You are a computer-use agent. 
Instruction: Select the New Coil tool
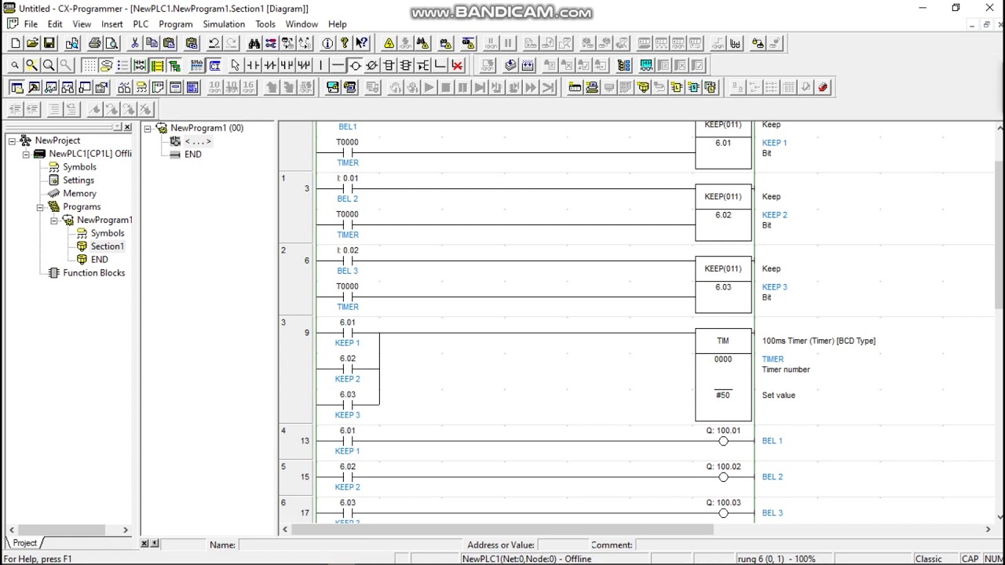(x=355, y=65)
